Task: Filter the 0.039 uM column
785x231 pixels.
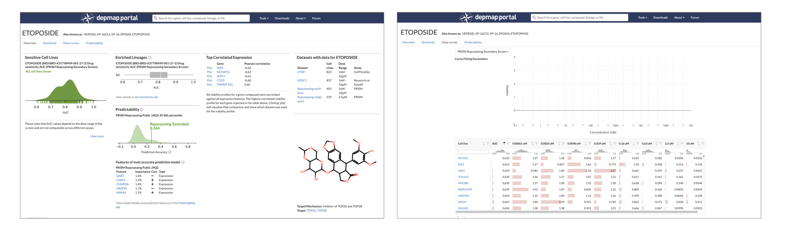Action: (614, 144)
